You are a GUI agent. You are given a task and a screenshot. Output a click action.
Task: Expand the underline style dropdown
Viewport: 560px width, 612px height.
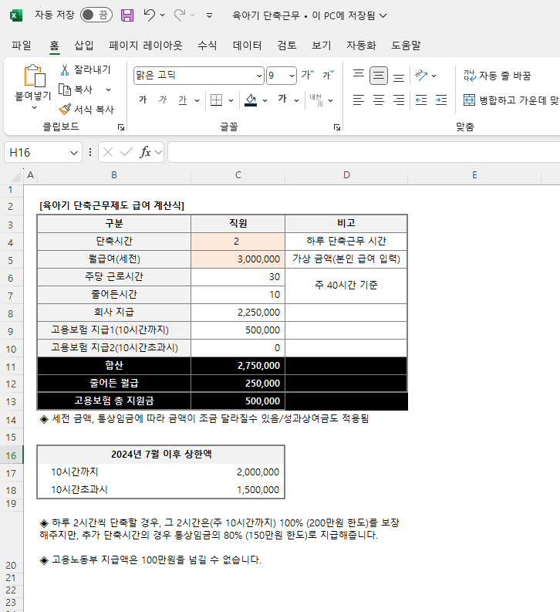pyautogui.click(x=197, y=100)
